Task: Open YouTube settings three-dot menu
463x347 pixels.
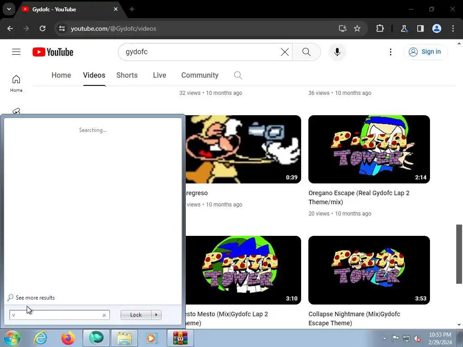Action: click(x=390, y=52)
